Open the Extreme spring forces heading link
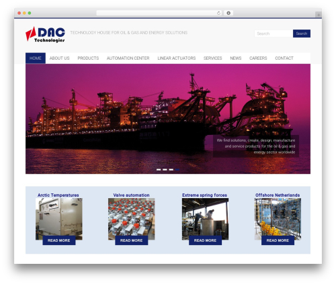The image size is (336, 284). click(204, 195)
